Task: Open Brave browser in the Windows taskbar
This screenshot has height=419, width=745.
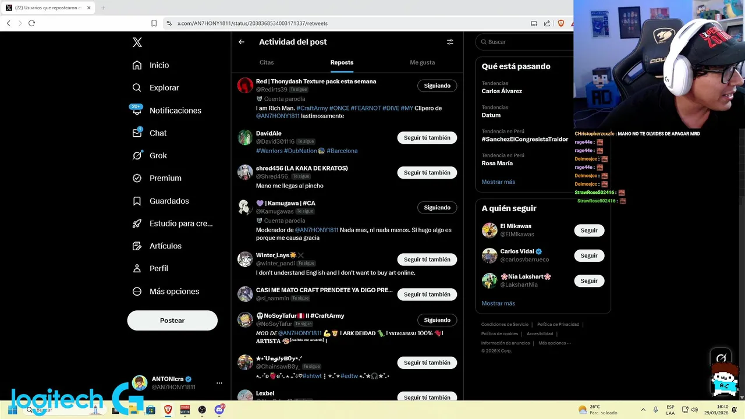Action: click(x=168, y=410)
